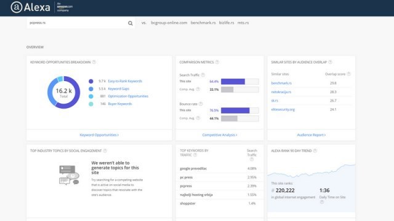This screenshot has width=394, height=221.
Task: Click Keyword Gaps legend dot
Action: tap(91, 88)
